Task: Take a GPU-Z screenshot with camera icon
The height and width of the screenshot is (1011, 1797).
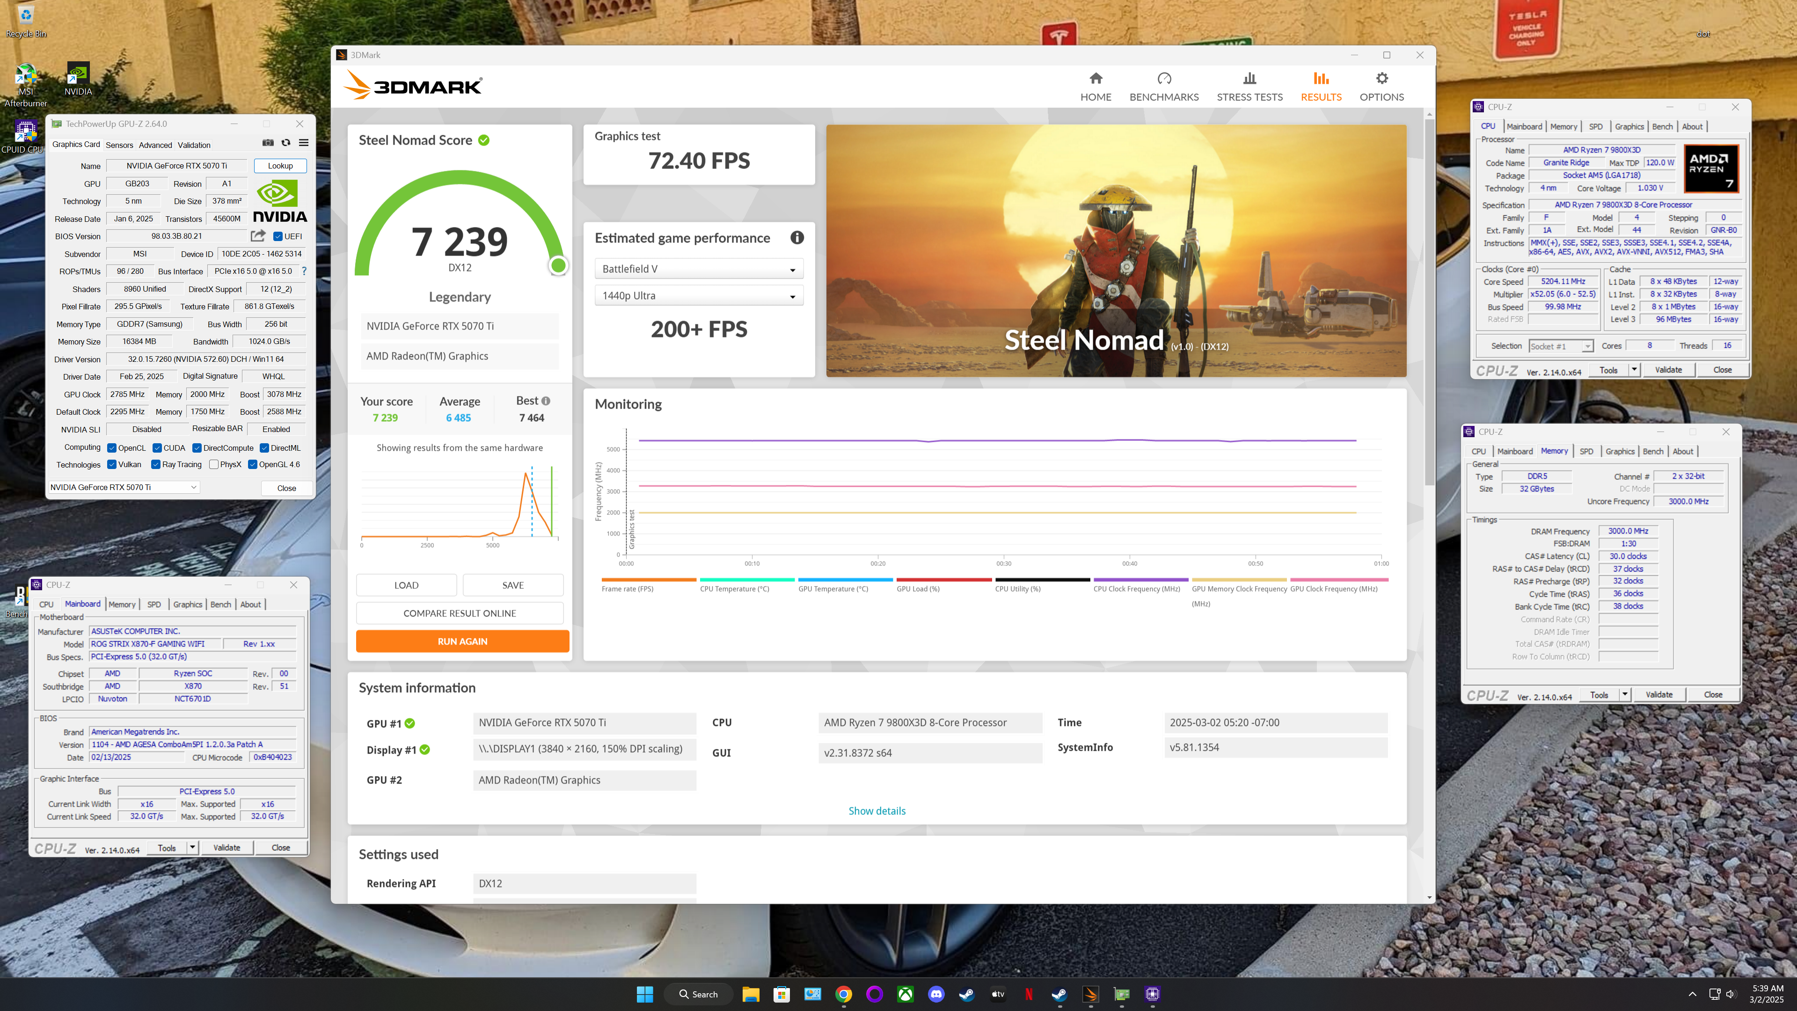Action: click(x=268, y=143)
